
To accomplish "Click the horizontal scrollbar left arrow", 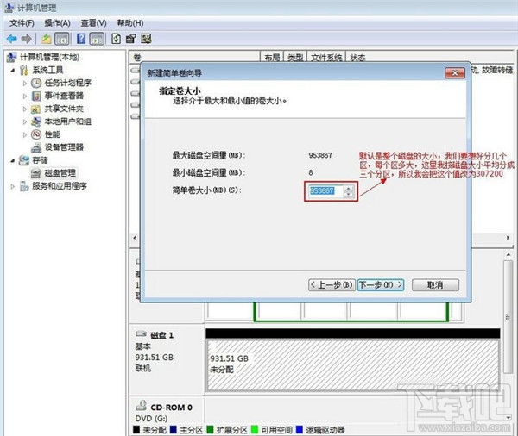I will tap(134, 238).
